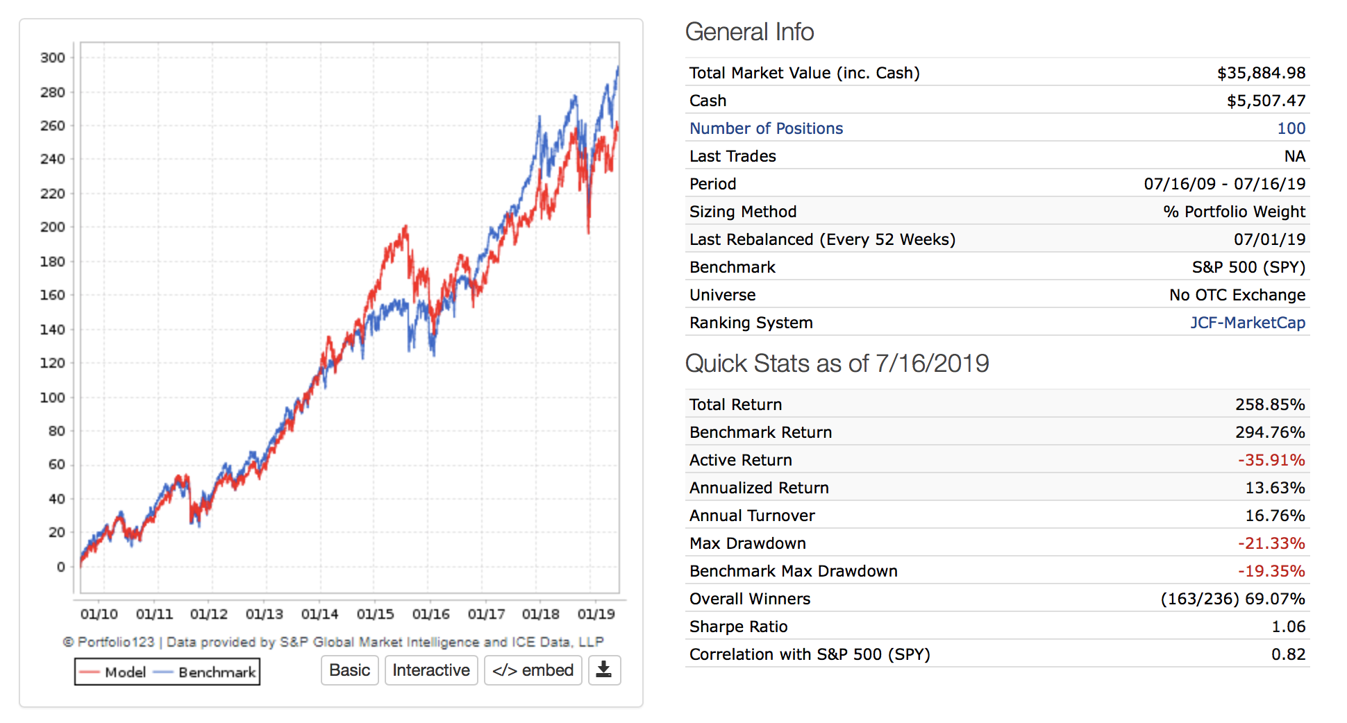Open the </> embed code option

pyautogui.click(x=533, y=670)
